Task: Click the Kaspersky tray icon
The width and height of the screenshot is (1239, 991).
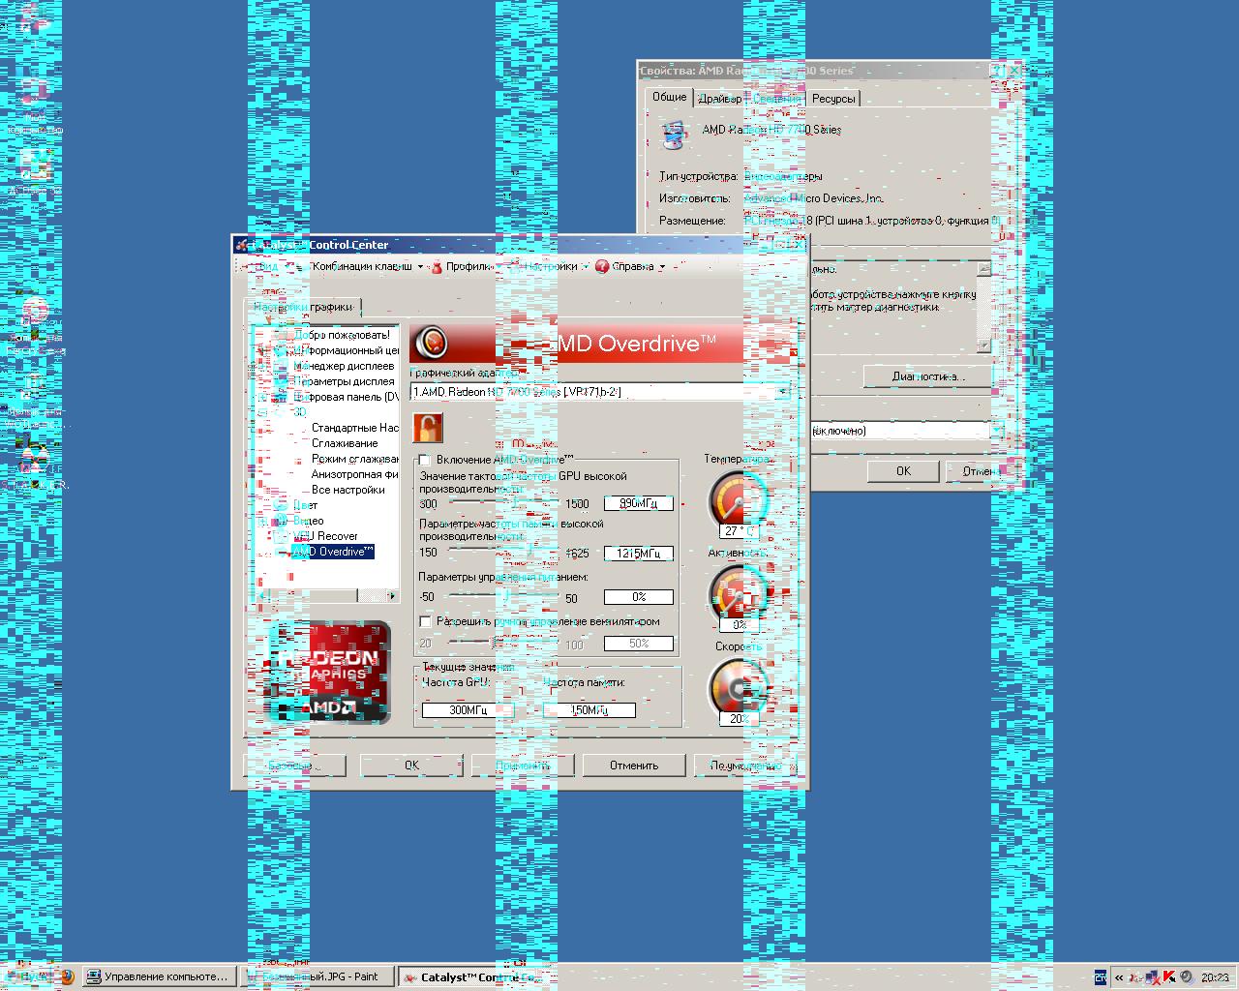Action: (x=1168, y=976)
